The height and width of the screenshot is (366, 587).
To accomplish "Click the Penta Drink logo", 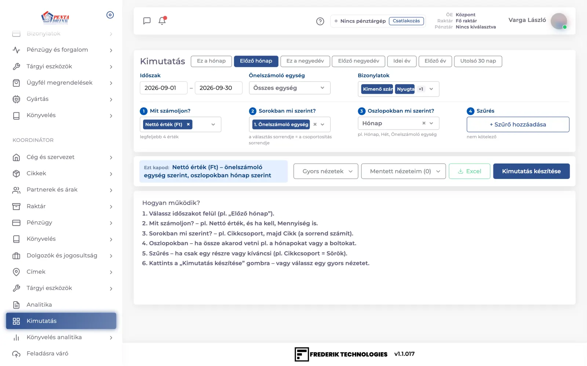I will [55, 17].
